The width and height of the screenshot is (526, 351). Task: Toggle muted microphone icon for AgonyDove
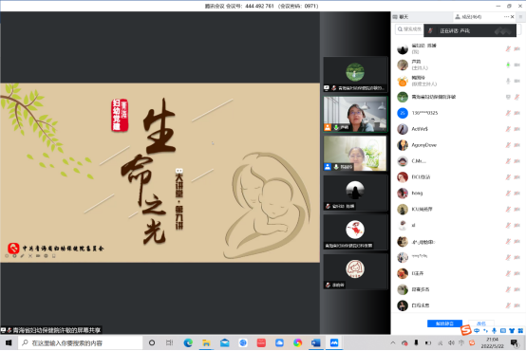tap(508, 145)
